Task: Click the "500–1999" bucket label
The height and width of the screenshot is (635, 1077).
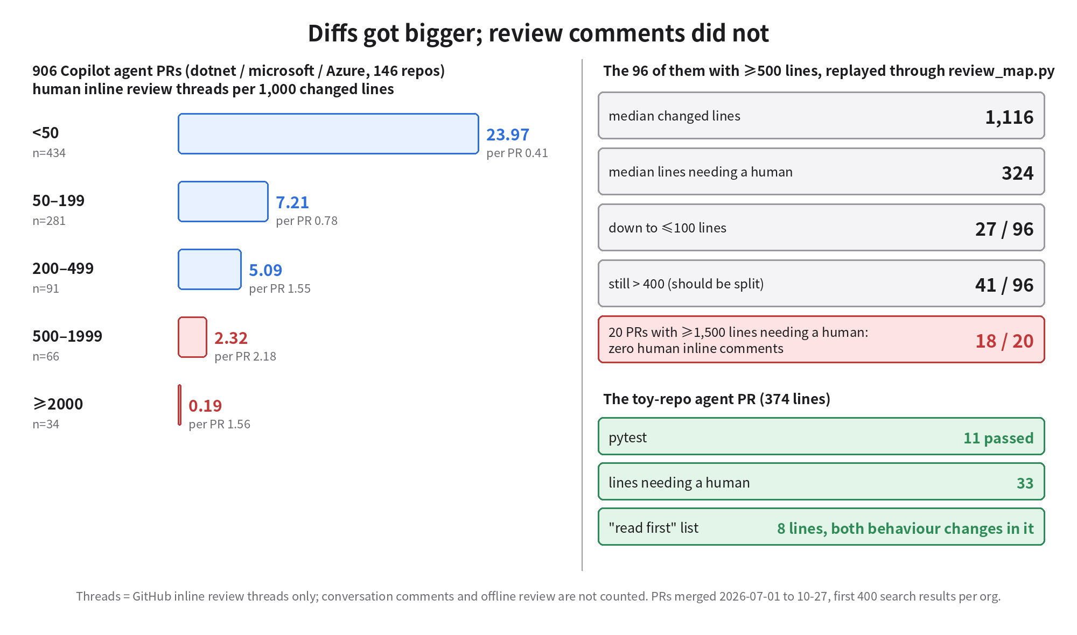Action: (x=67, y=336)
